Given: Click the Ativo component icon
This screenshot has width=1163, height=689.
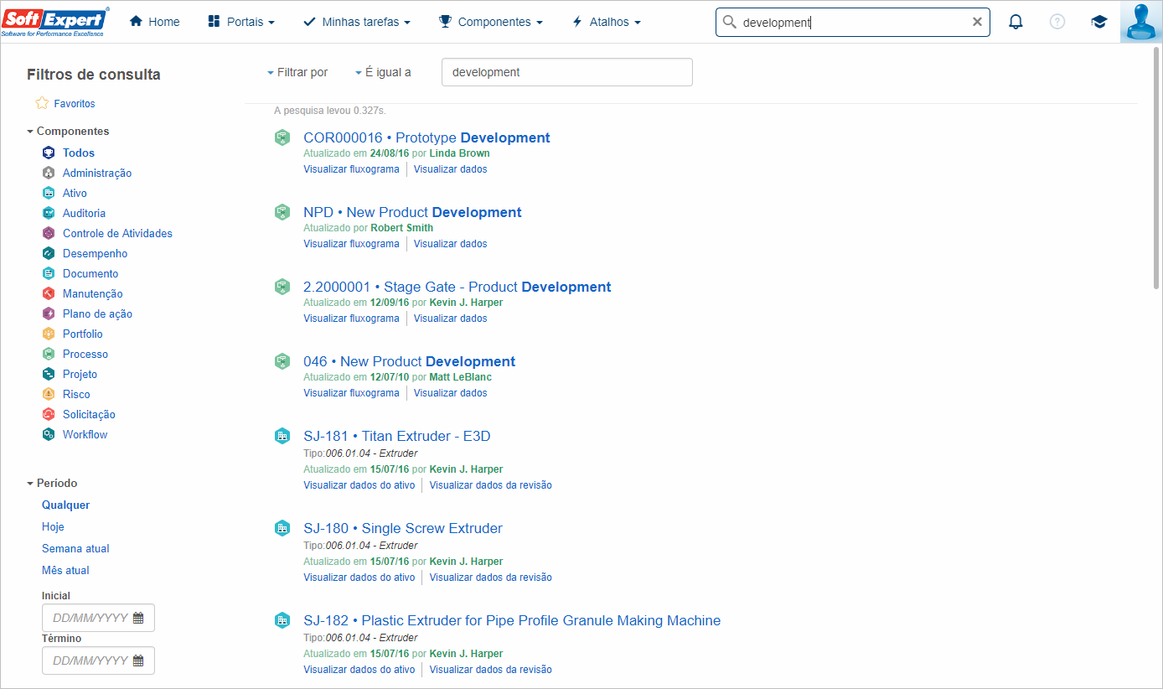Looking at the screenshot, I should 48,193.
